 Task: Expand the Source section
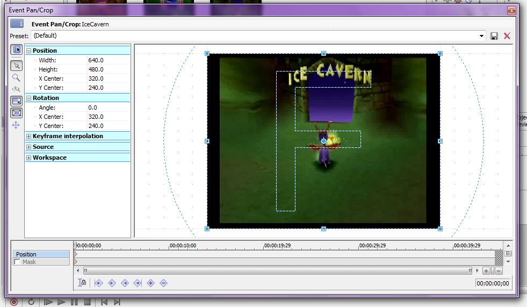[x=29, y=147]
